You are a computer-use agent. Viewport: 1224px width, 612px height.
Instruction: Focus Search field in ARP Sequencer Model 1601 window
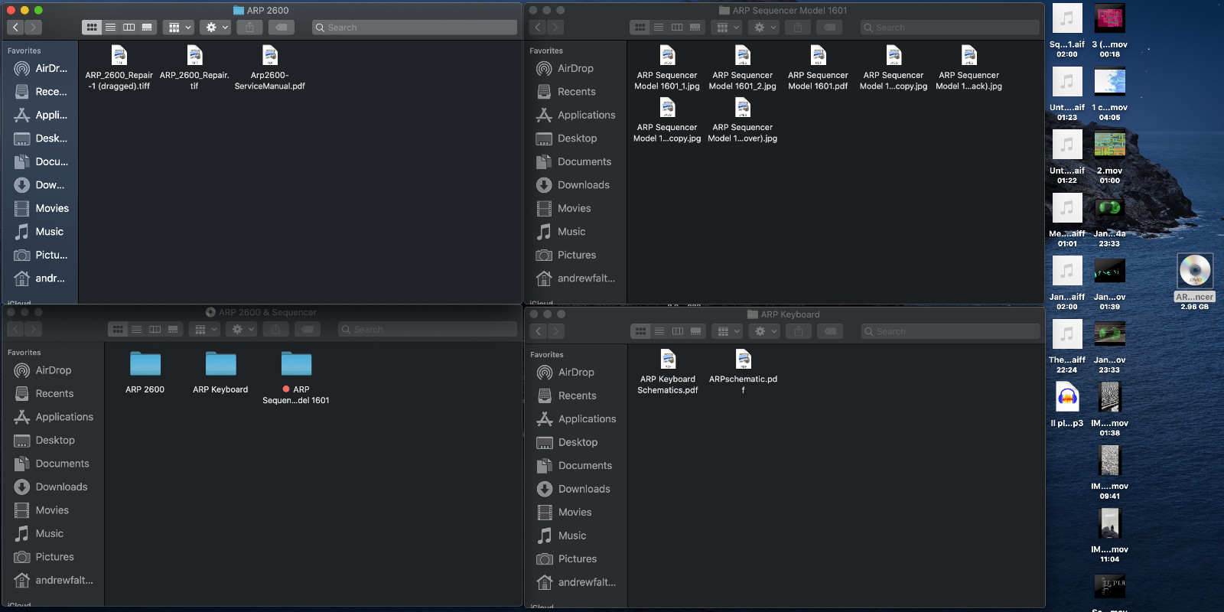click(950, 28)
